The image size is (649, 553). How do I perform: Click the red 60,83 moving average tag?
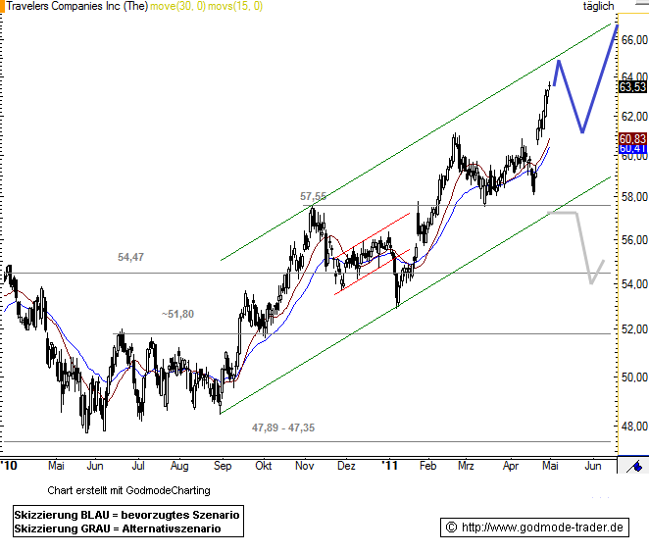pos(632,139)
